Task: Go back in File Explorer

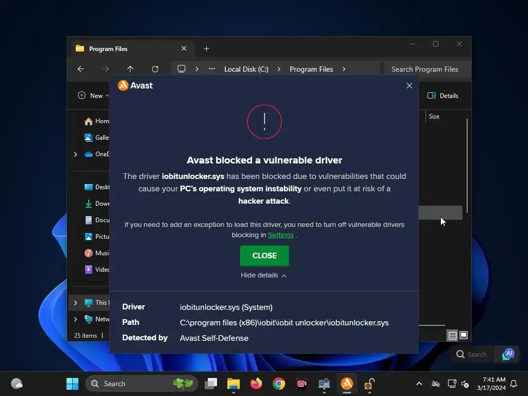Action: point(81,69)
